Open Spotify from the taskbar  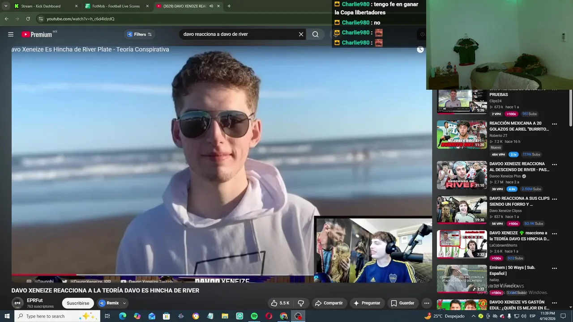(x=254, y=316)
